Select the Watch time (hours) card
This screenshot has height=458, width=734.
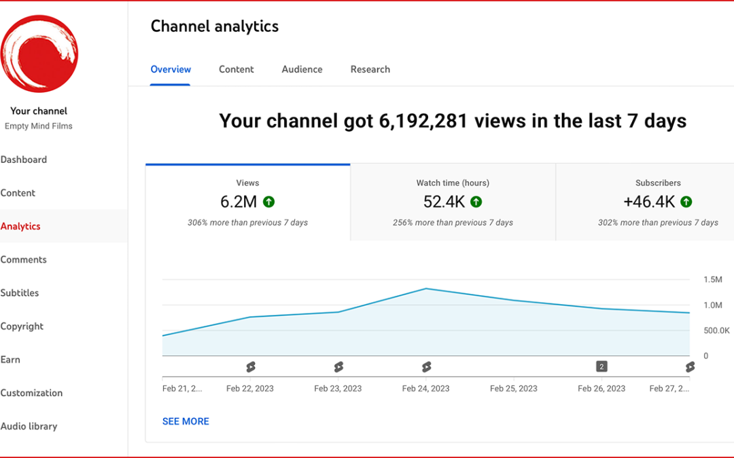tap(453, 202)
